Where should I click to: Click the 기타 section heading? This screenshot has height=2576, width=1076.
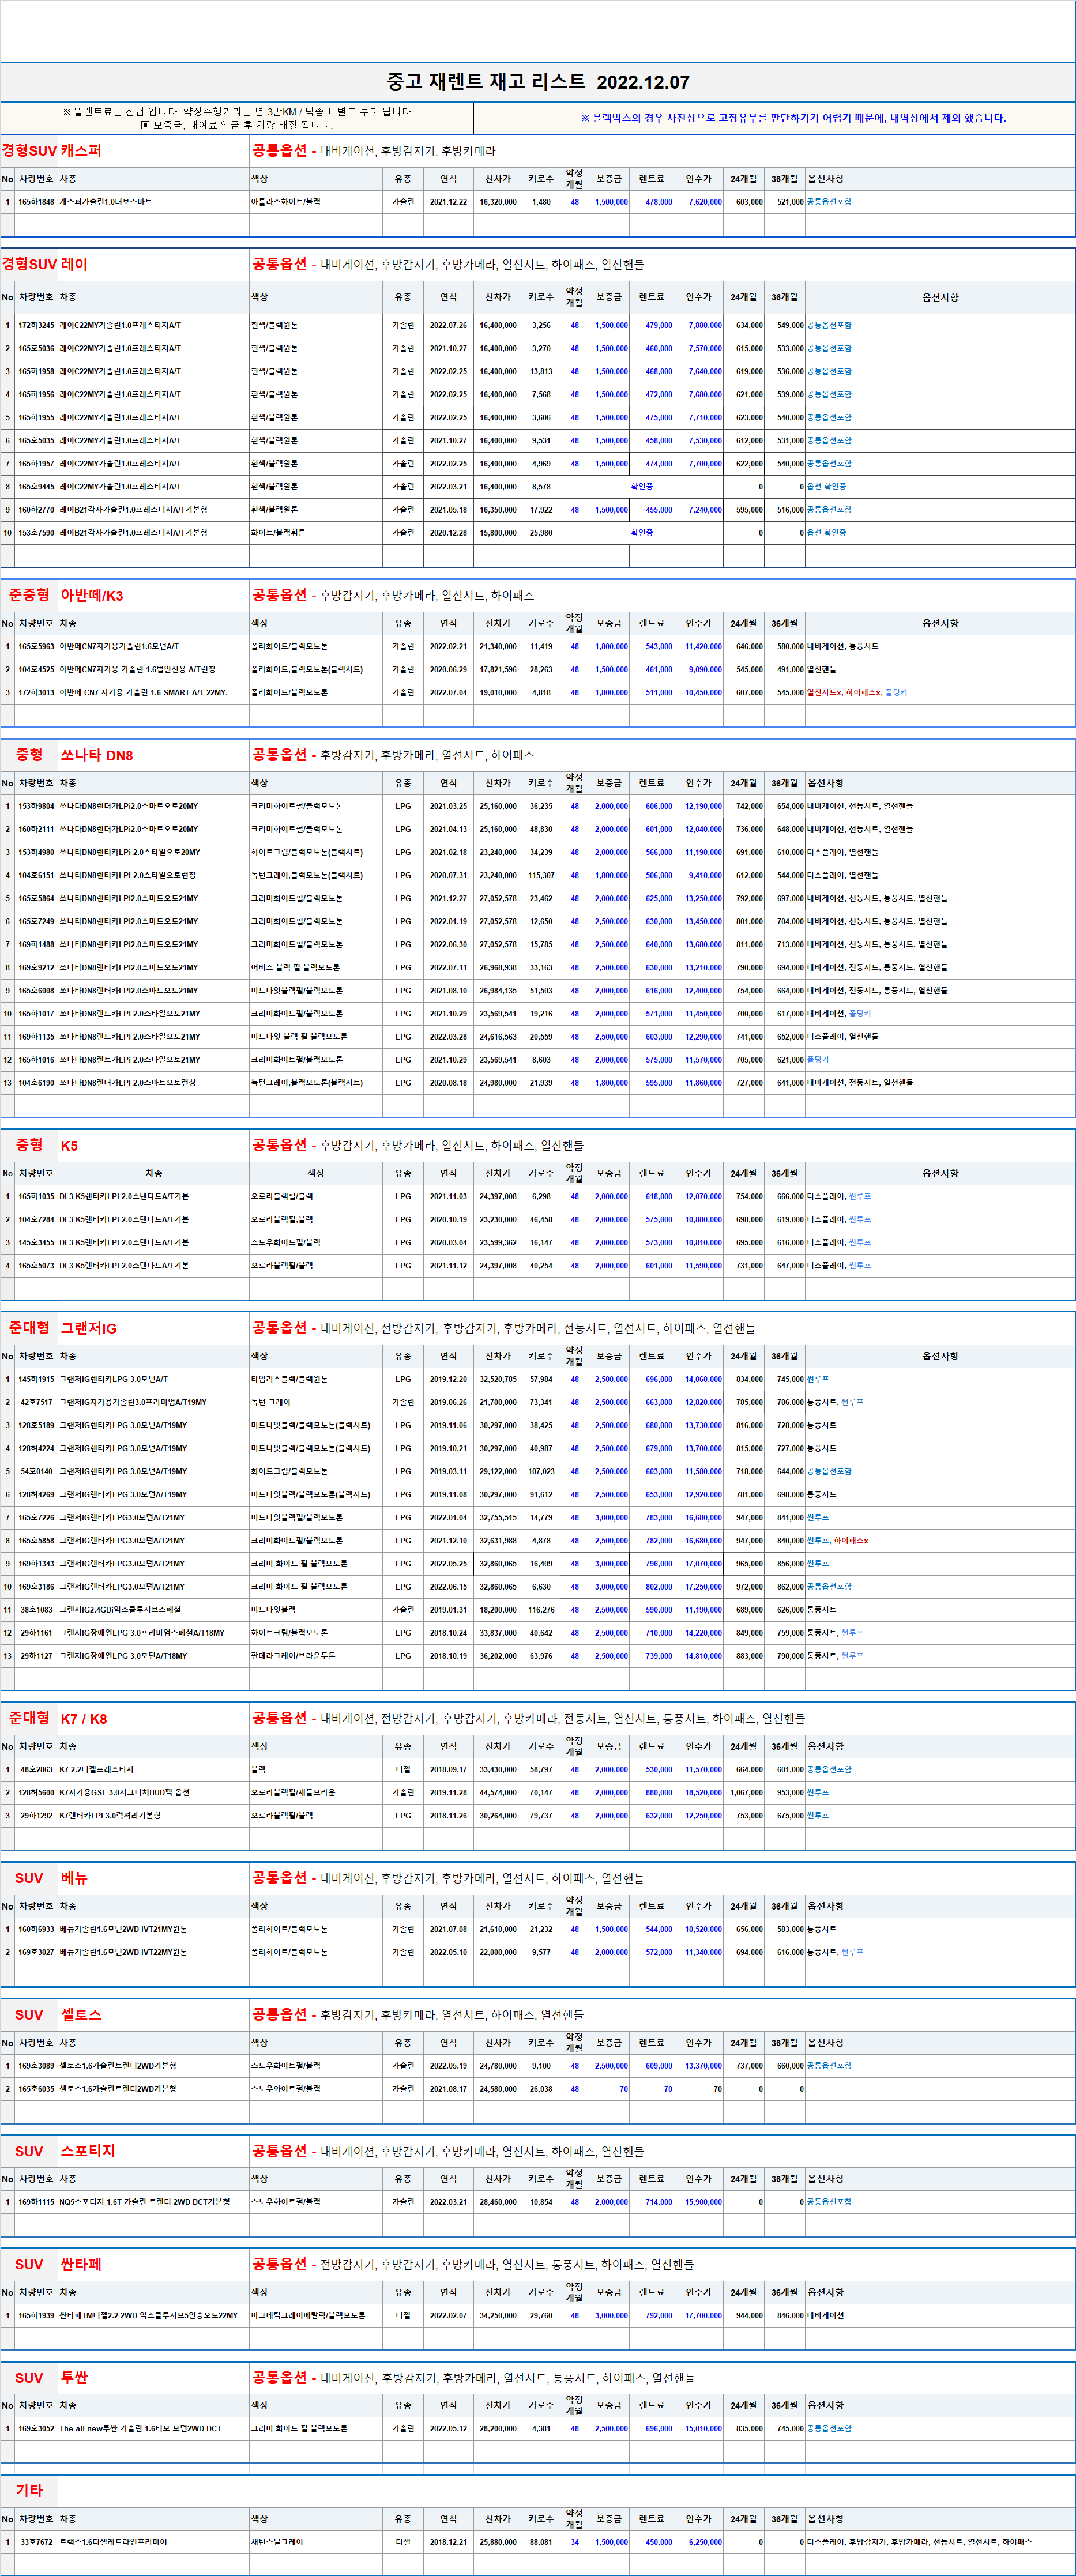point(29,2490)
